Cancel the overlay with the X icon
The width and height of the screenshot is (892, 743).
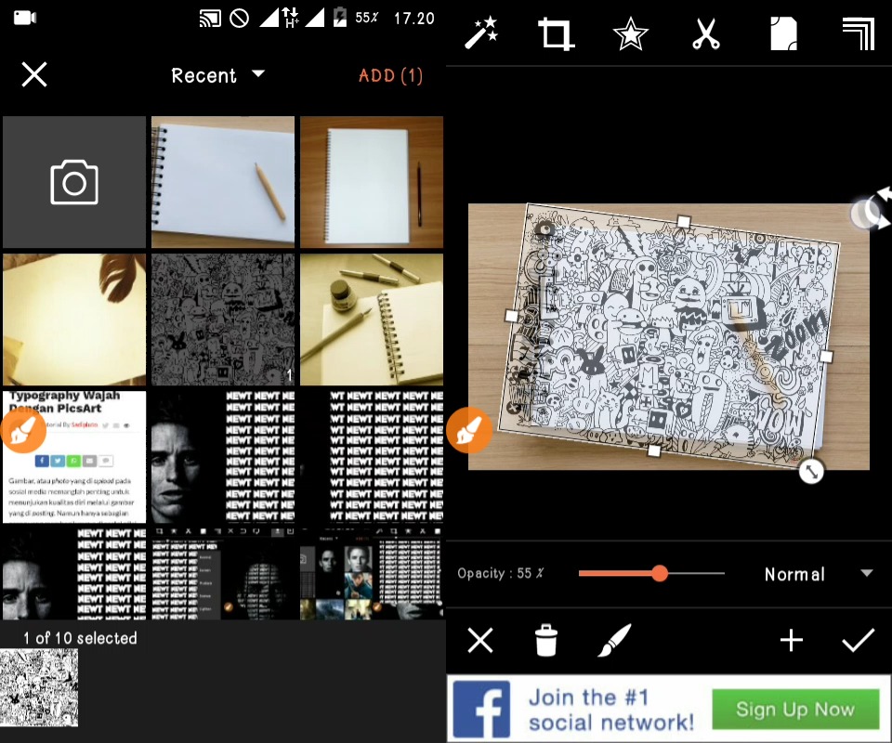click(480, 641)
